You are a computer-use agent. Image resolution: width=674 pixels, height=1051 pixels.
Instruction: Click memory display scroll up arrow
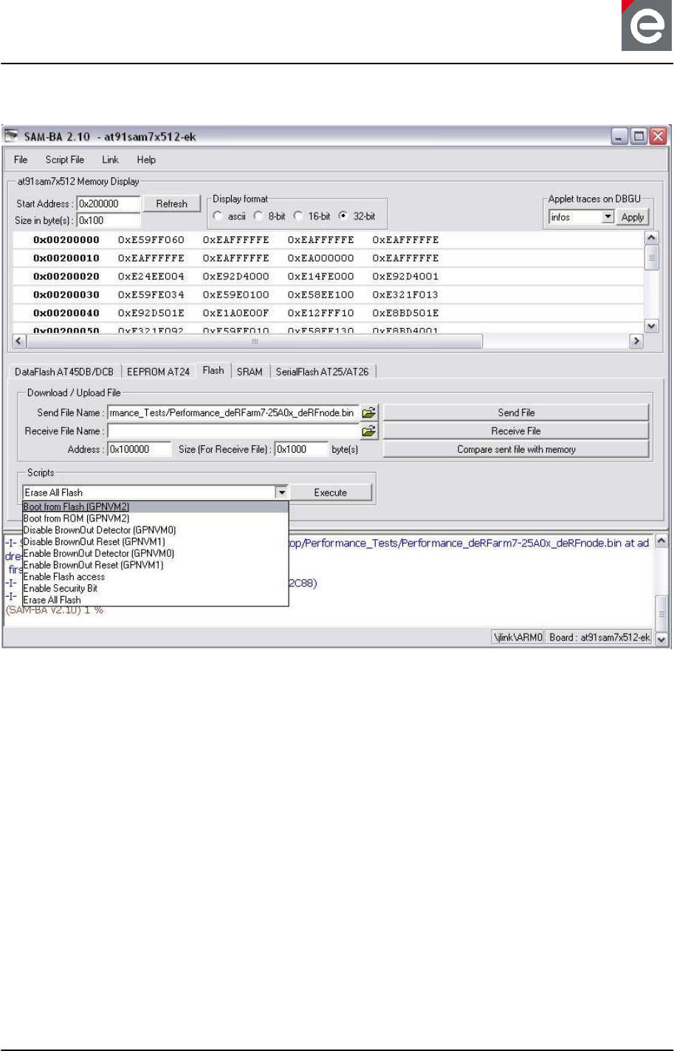coord(652,238)
